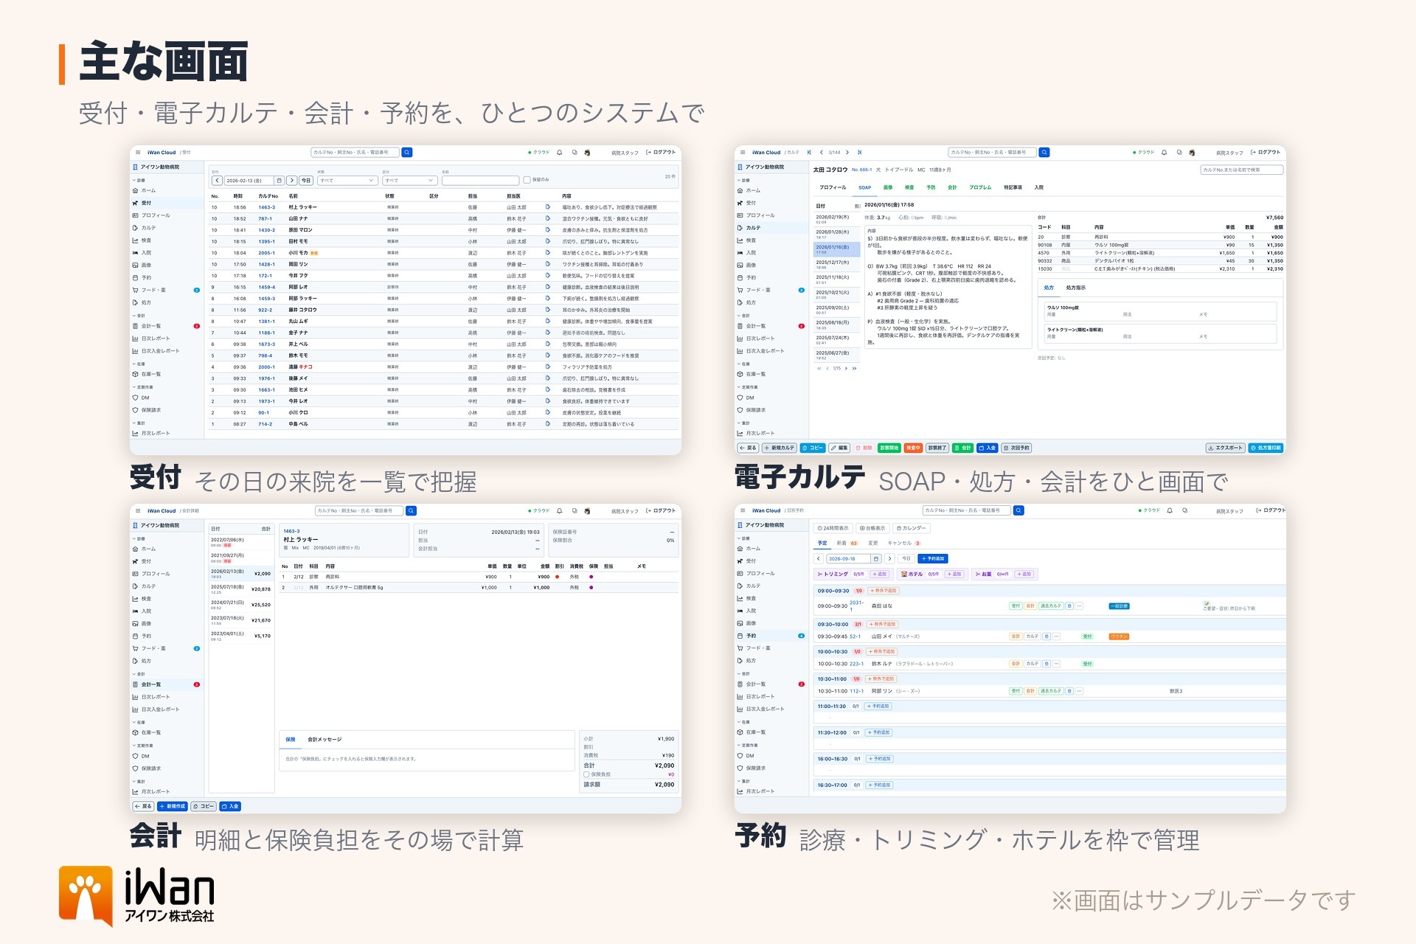Viewport: 1416px width, 944px height.
Task: Enable the 保留のみ checkbox
Action: point(527,180)
